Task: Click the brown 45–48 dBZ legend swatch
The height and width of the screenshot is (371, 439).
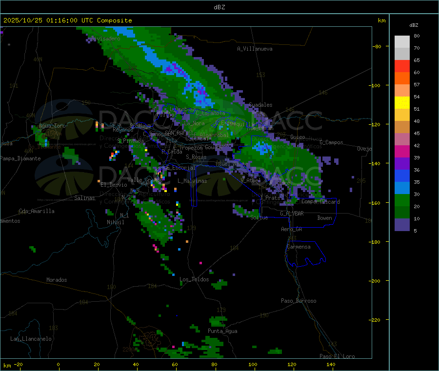Action: point(402,127)
